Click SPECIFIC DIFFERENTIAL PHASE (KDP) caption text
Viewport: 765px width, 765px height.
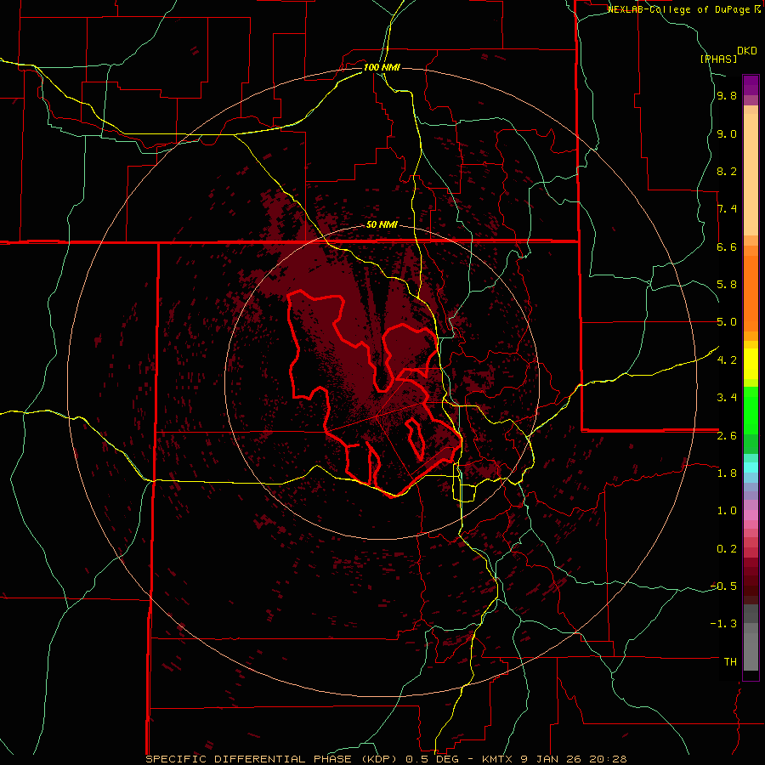pyautogui.click(x=271, y=759)
